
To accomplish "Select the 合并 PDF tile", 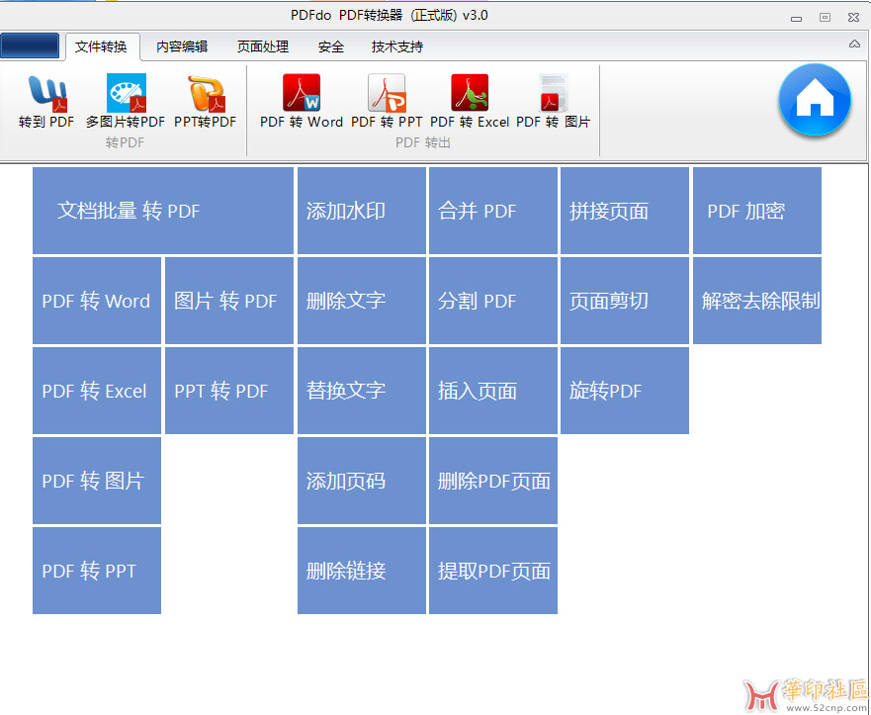I will tap(493, 211).
